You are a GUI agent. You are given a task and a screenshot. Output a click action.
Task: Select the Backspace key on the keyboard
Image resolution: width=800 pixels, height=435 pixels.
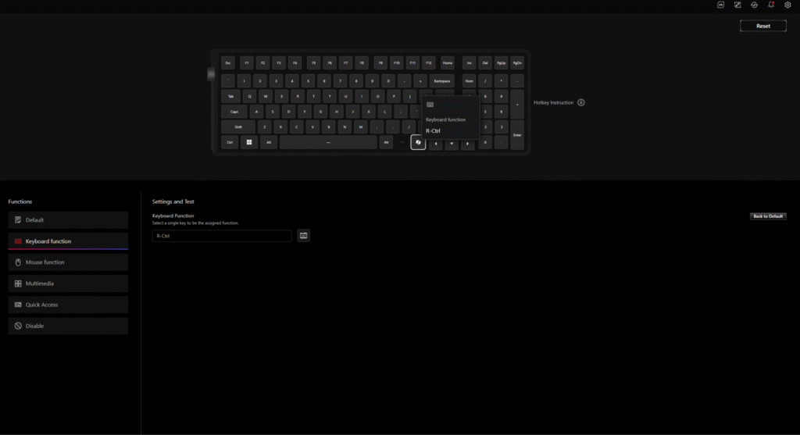pyautogui.click(x=442, y=80)
